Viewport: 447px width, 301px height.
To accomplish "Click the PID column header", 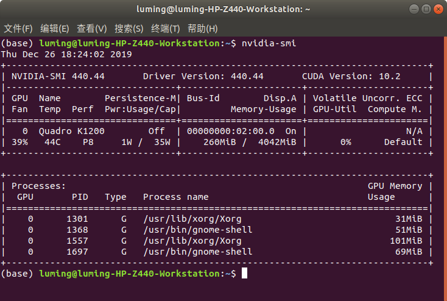I will 80,197.
